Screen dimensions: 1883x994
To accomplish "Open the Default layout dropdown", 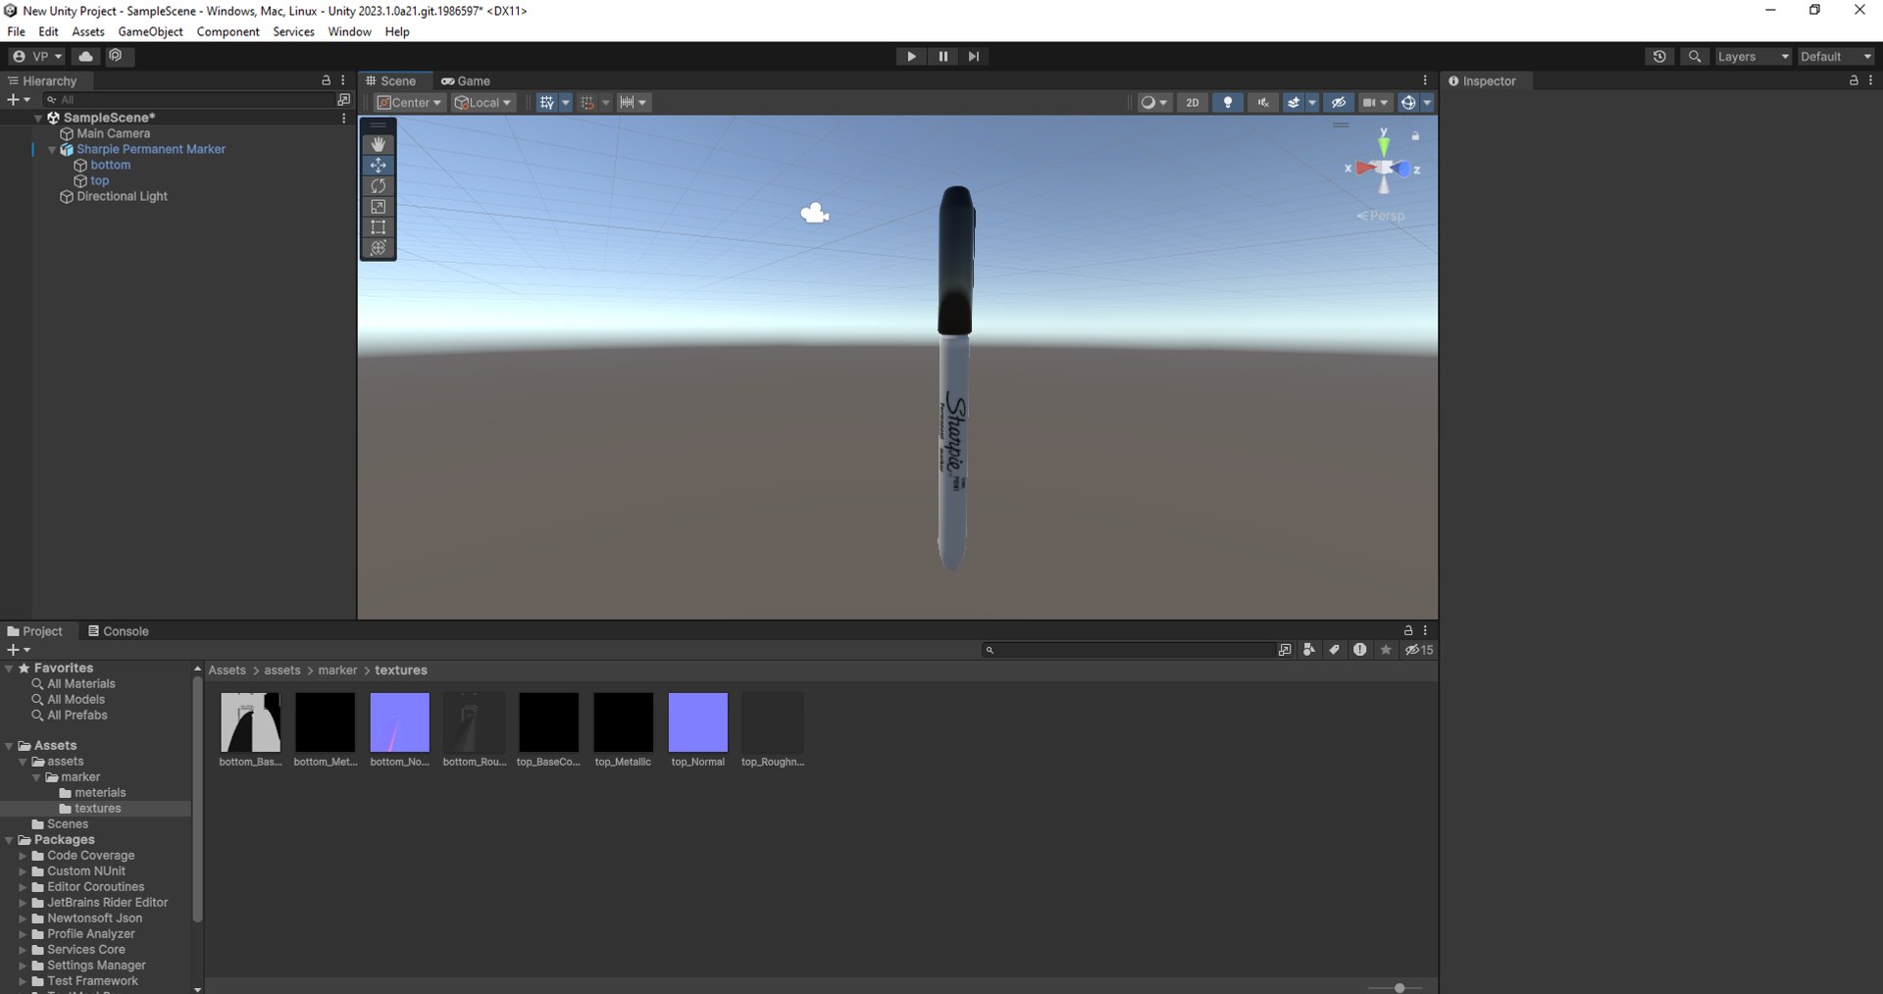I will [1836, 56].
